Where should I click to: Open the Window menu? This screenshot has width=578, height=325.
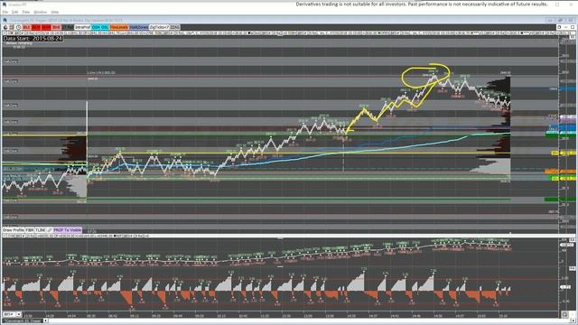coord(40,12)
